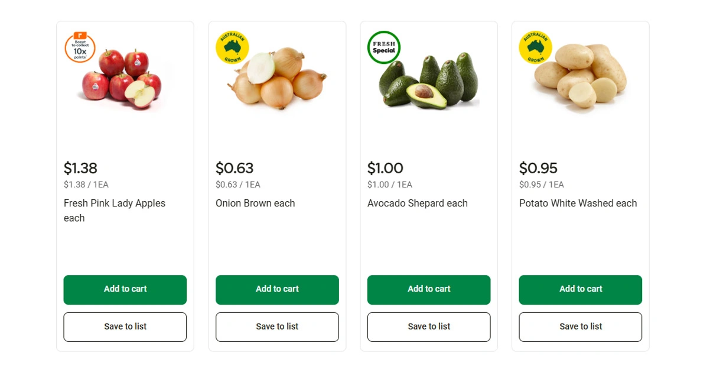Click the Boost 10x points badge
The image size is (710, 375).
pyautogui.click(x=80, y=48)
